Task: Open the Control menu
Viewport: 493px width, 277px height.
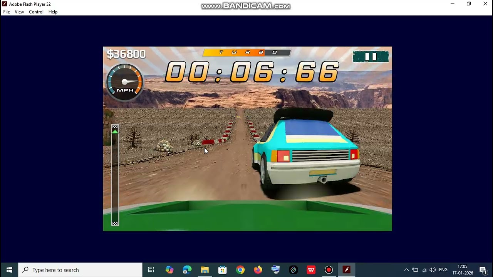Action: pyautogui.click(x=36, y=12)
